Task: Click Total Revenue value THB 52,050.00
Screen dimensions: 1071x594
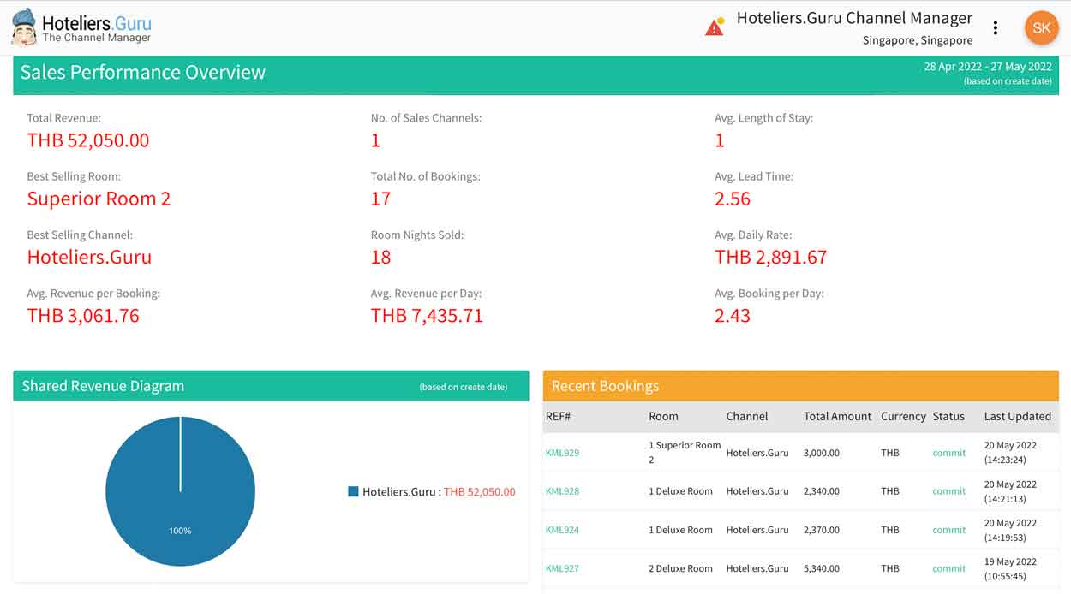Action: [88, 140]
